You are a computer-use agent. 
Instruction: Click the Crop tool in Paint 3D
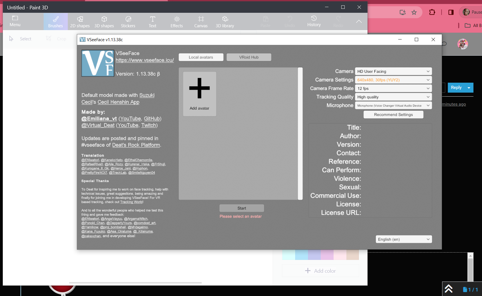click(56, 39)
